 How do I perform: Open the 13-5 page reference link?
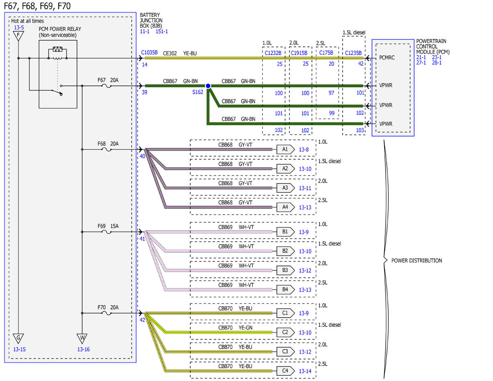point(19,28)
